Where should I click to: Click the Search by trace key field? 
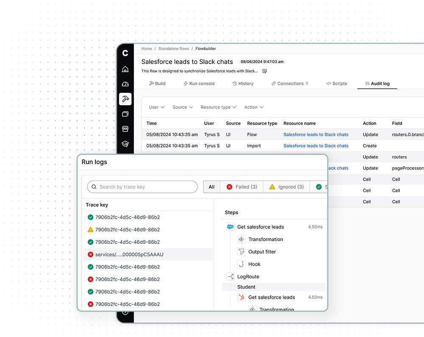(x=142, y=187)
